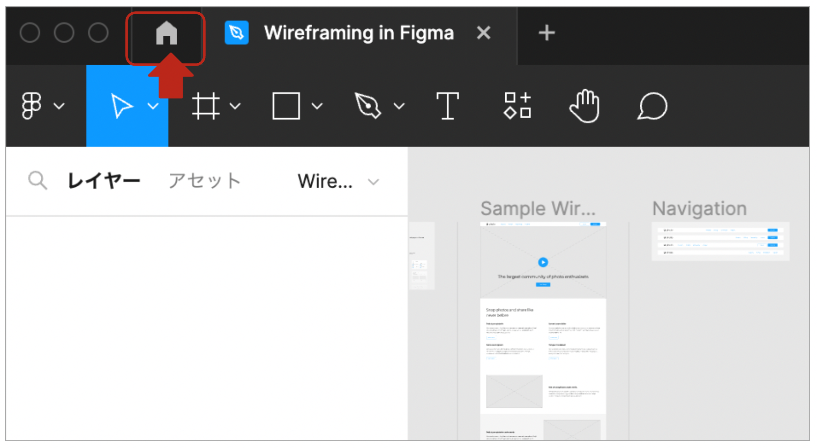This screenshot has width=817, height=448.
Task: Go to Figma home via house icon
Action: coord(166,33)
